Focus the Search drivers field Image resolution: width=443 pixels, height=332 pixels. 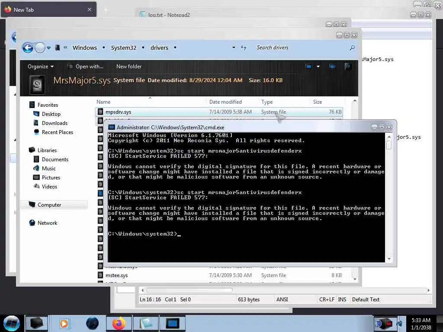(x=301, y=48)
